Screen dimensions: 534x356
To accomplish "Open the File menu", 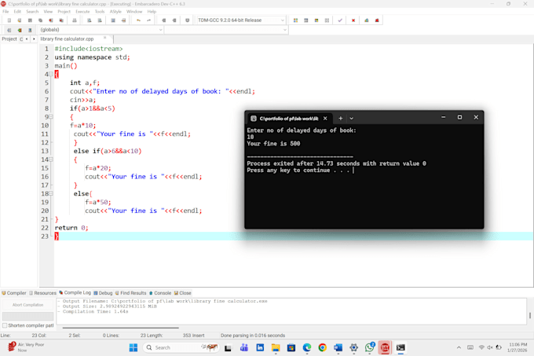I will click(x=5, y=12).
